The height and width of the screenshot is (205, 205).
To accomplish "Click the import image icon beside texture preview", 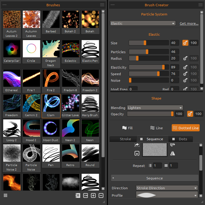I will click(137, 153).
